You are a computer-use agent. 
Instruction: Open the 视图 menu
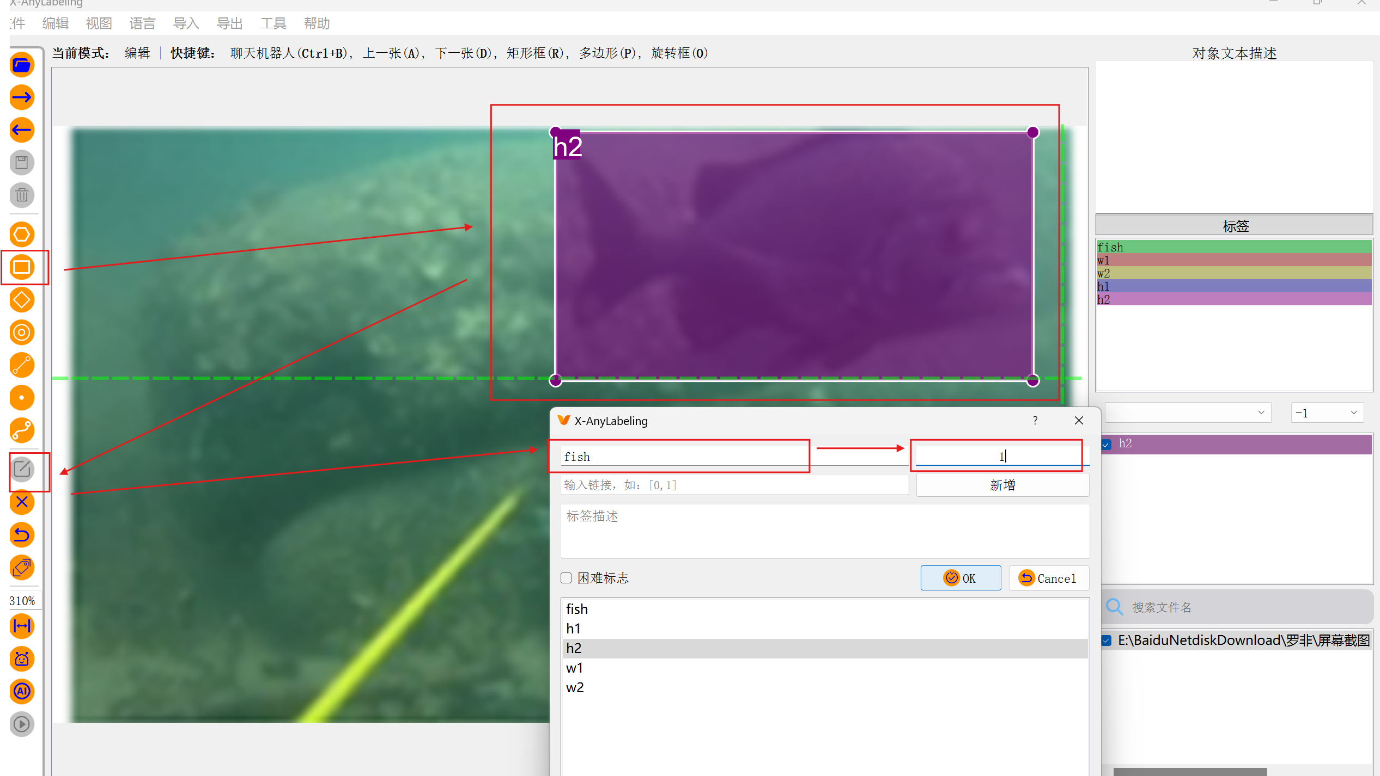(99, 23)
